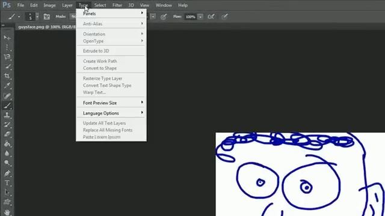Enable airbrush-style build-up effects
This screenshot has height=216, width=385.
click(x=211, y=17)
